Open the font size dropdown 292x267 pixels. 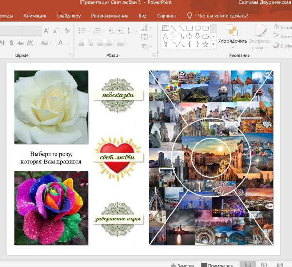39,31
